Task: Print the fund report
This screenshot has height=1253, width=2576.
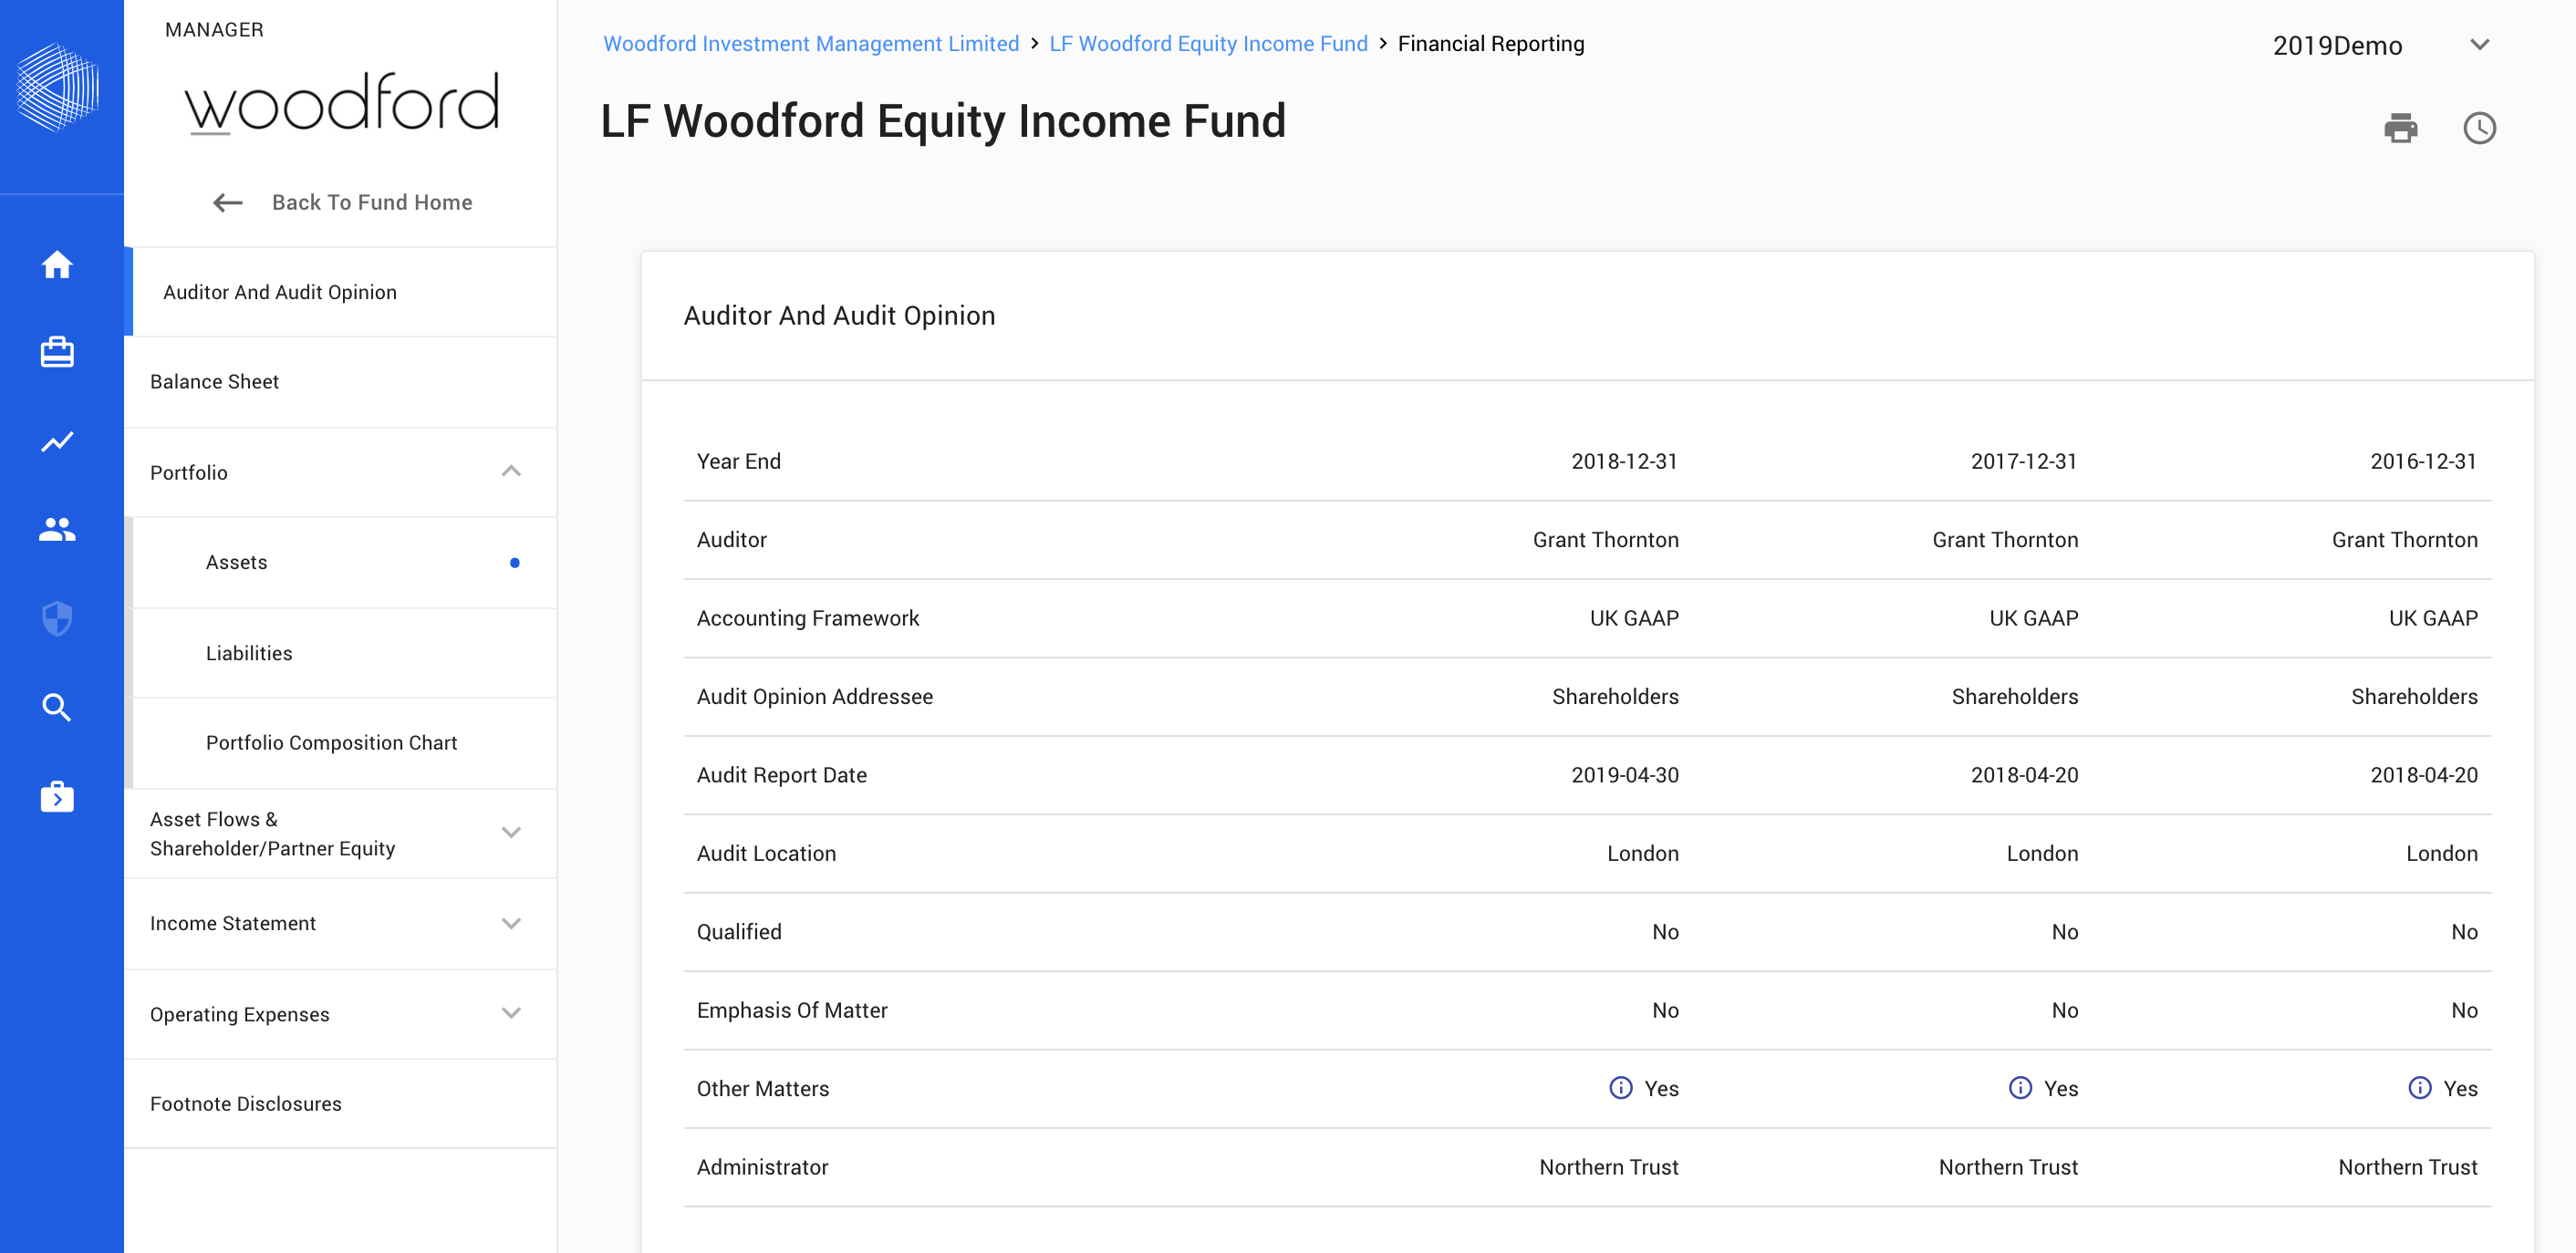Action: point(2400,128)
